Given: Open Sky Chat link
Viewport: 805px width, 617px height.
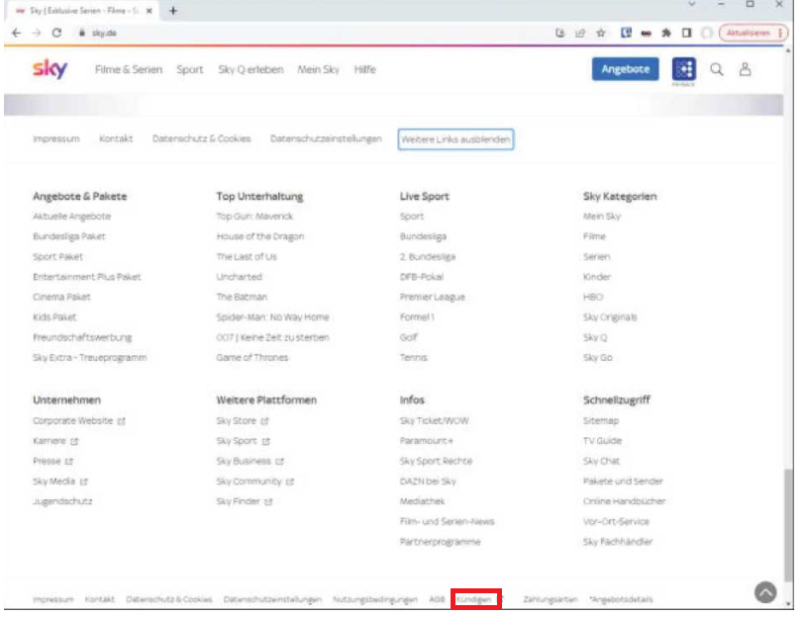Looking at the screenshot, I should pos(601,461).
